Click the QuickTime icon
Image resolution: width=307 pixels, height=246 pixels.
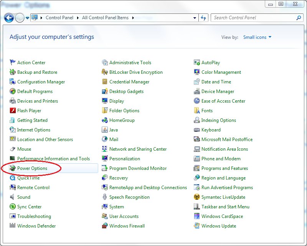13,178
